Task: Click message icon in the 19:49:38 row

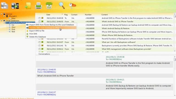Action: coord(42,18)
